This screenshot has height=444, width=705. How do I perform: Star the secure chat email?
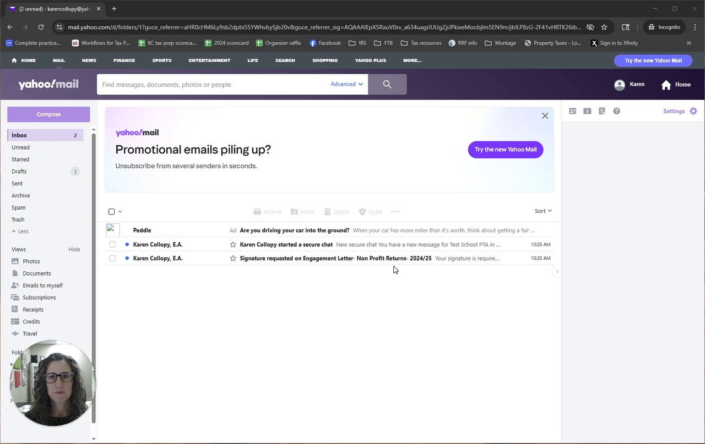tap(233, 244)
